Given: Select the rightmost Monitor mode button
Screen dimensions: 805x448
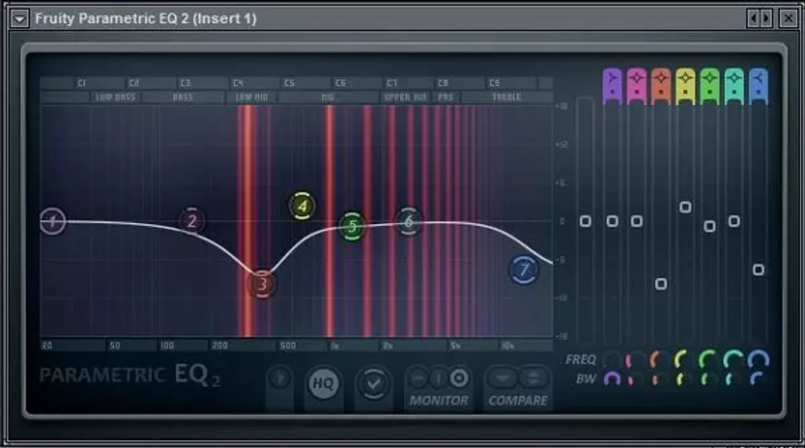Looking at the screenshot, I should [459, 378].
